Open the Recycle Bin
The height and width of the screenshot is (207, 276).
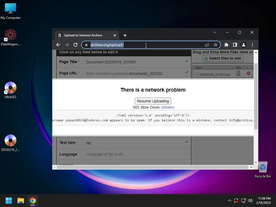point(263,170)
